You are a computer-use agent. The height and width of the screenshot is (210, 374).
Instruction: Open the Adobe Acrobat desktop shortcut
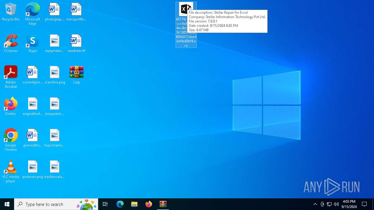(11, 77)
